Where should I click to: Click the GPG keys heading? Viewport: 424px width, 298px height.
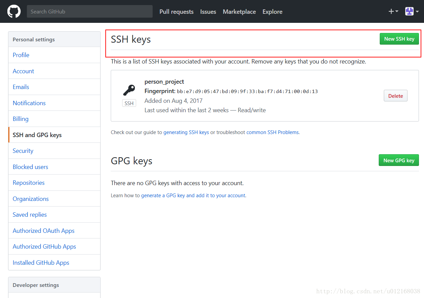[x=131, y=161]
